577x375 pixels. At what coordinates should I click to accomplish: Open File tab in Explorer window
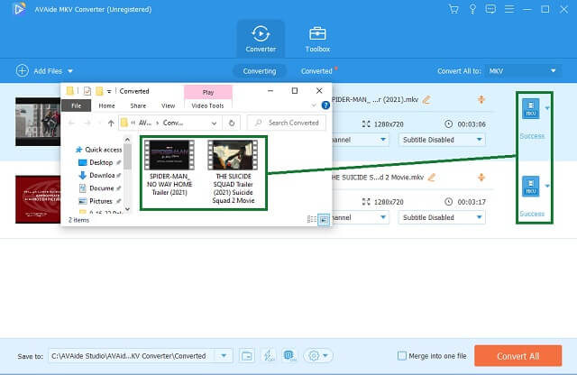click(x=76, y=105)
